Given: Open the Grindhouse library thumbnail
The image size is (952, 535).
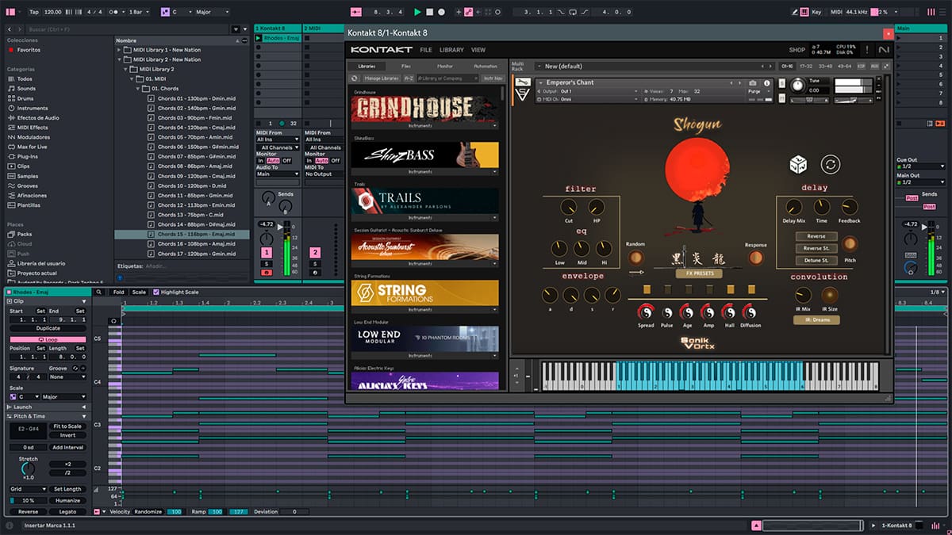Looking at the screenshot, I should point(424,108).
